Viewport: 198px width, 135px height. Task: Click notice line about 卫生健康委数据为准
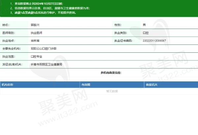(x=50, y=8)
